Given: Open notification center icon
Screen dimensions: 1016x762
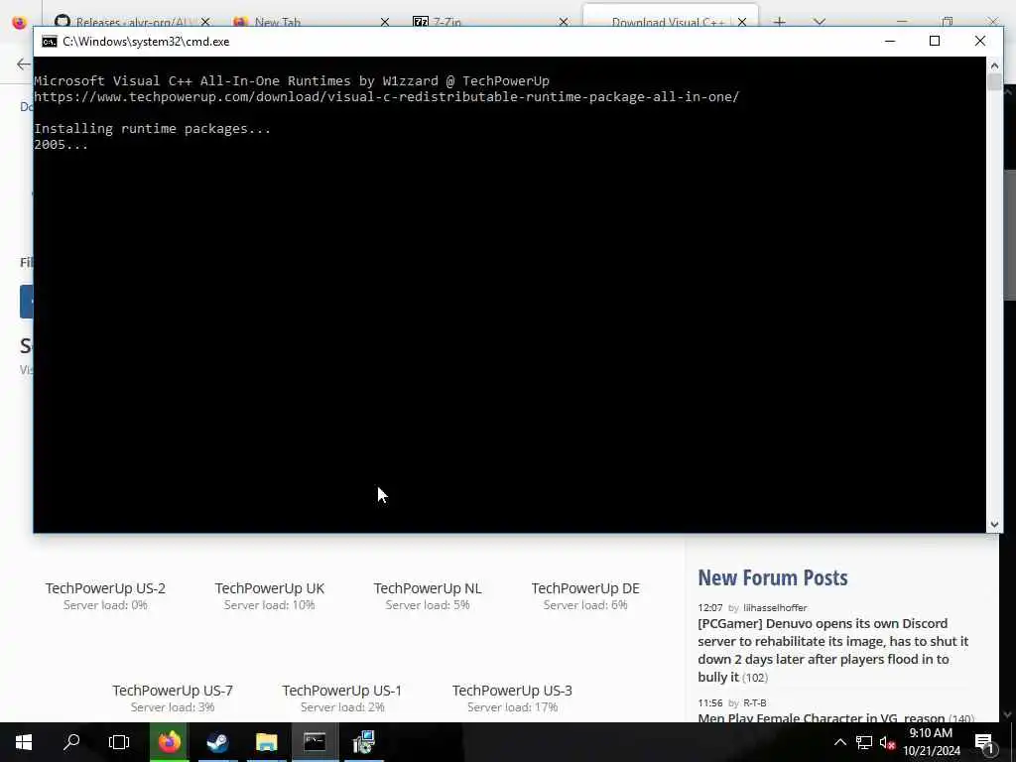Looking at the screenshot, I should [985, 742].
